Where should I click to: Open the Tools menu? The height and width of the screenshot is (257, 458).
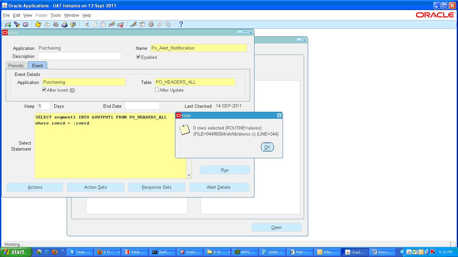click(56, 15)
